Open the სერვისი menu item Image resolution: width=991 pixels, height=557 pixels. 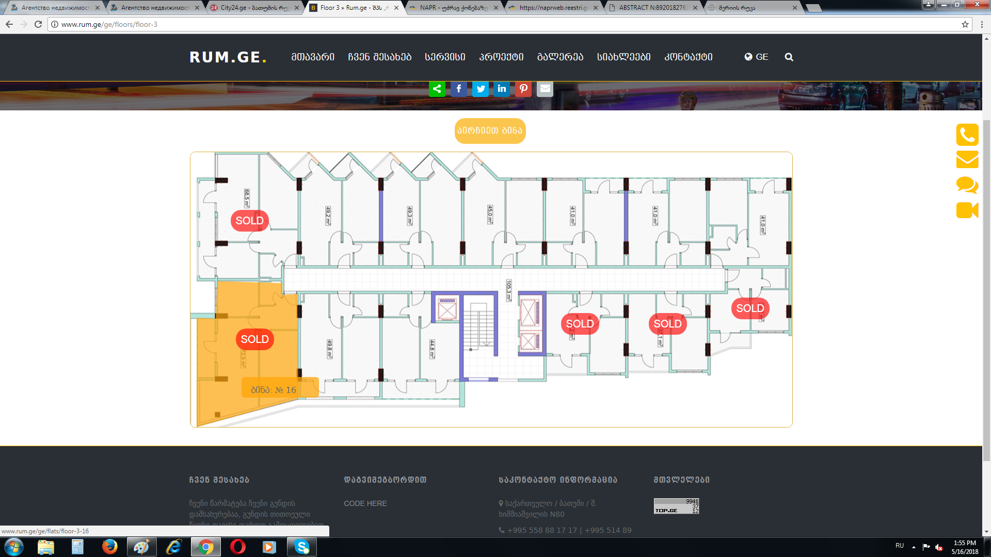point(445,57)
